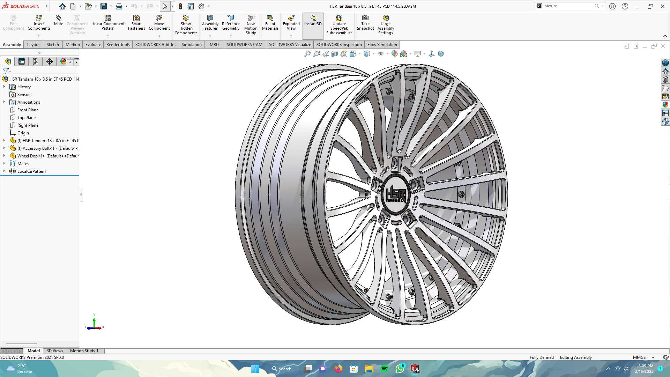
Task: Open Bill of Materials
Action: click(x=270, y=23)
